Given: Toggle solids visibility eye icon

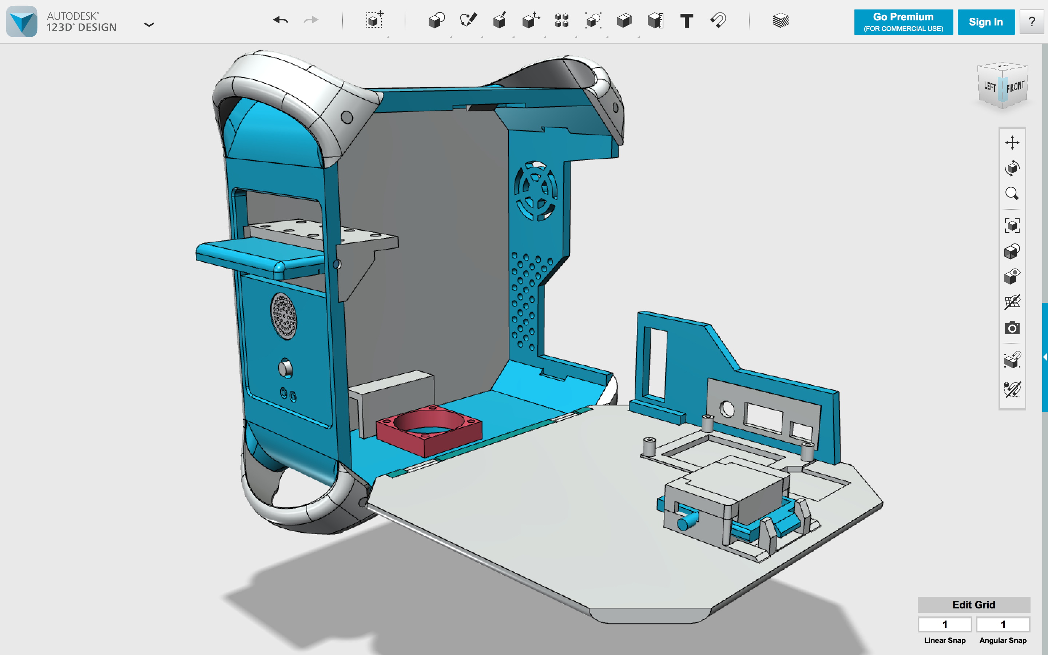Looking at the screenshot, I should tap(1012, 277).
